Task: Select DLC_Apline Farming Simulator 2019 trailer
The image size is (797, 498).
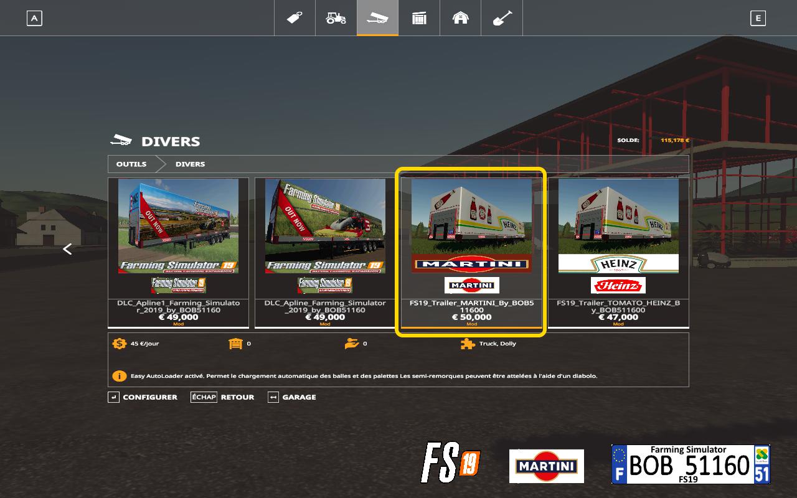Action: [325, 252]
